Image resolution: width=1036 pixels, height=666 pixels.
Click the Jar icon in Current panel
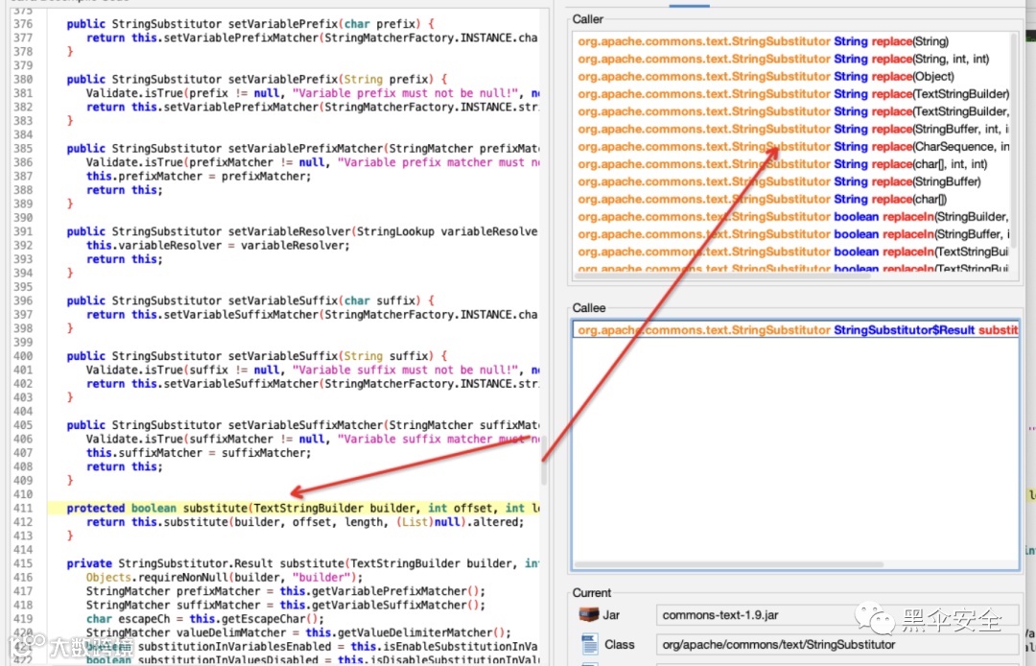tap(588, 614)
